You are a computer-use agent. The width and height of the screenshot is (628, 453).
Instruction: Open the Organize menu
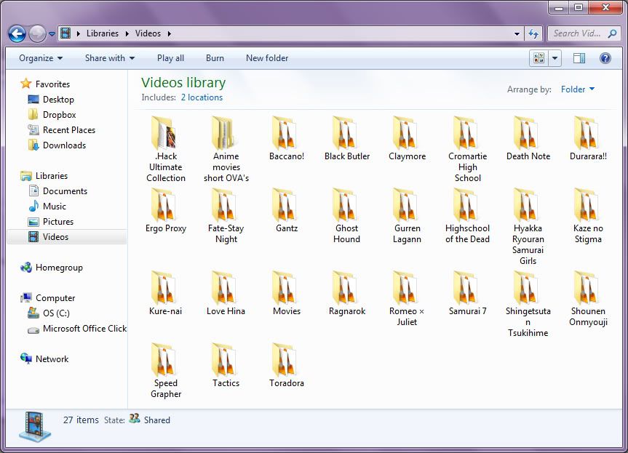tap(41, 58)
